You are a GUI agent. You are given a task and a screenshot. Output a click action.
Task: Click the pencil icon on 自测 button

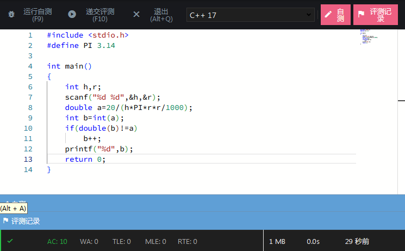(328, 15)
